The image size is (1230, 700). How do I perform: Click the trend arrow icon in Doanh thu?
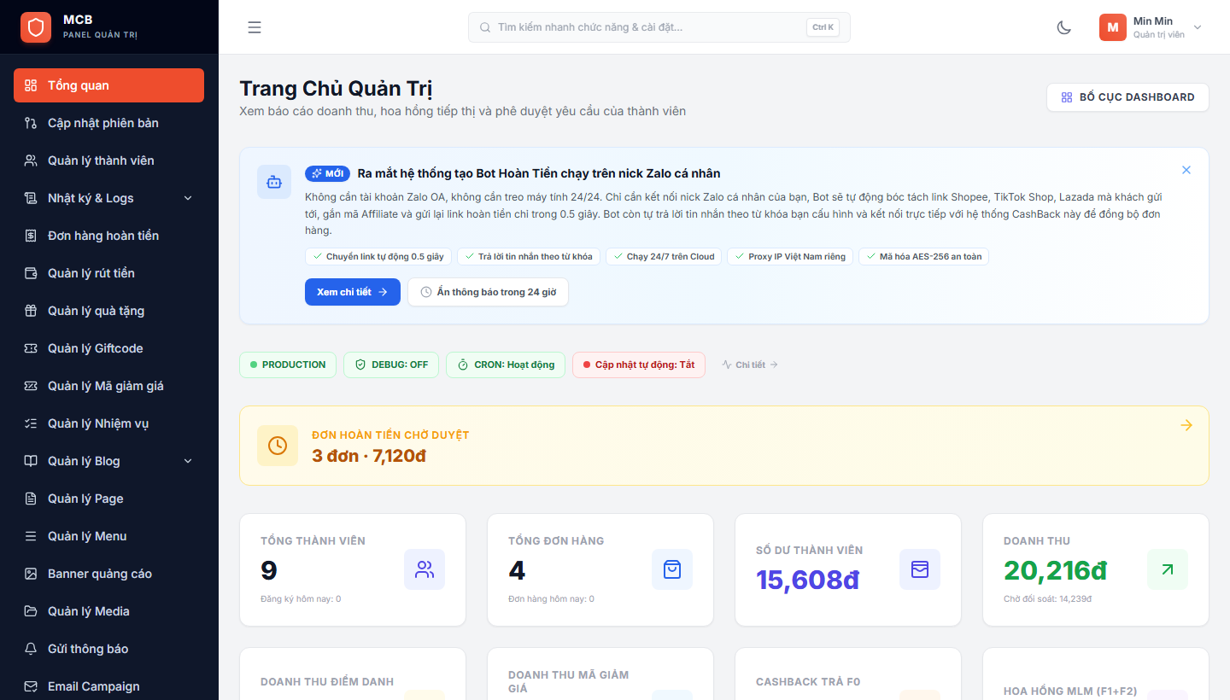point(1168,569)
